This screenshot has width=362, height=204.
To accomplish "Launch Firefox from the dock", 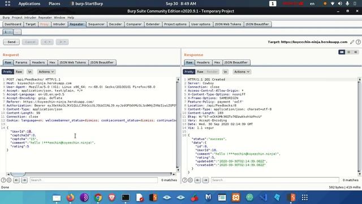I will [x=70, y=198].
